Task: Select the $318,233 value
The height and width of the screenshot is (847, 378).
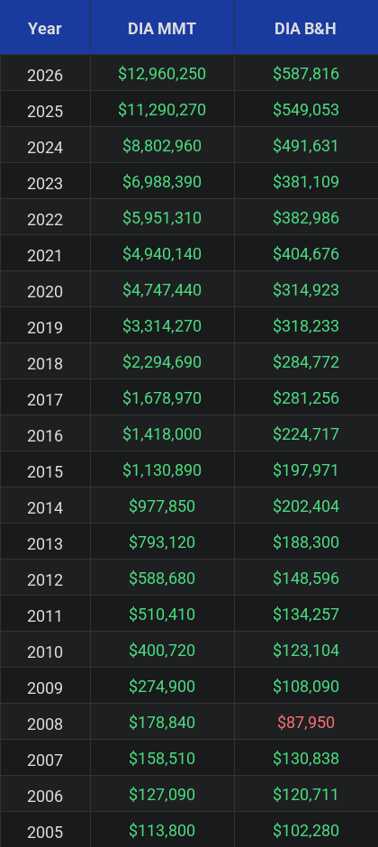Action: click(306, 326)
